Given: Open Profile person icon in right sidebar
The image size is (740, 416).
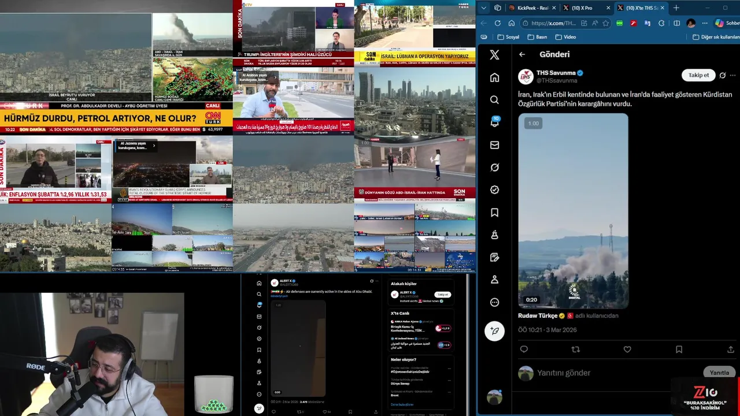Looking at the screenshot, I should (494, 280).
